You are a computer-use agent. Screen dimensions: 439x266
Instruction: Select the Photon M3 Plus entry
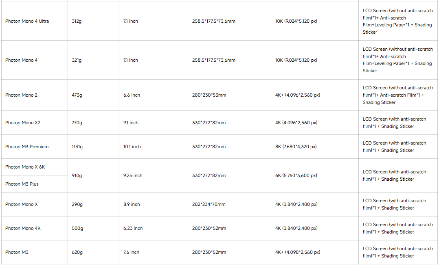coord(22,184)
